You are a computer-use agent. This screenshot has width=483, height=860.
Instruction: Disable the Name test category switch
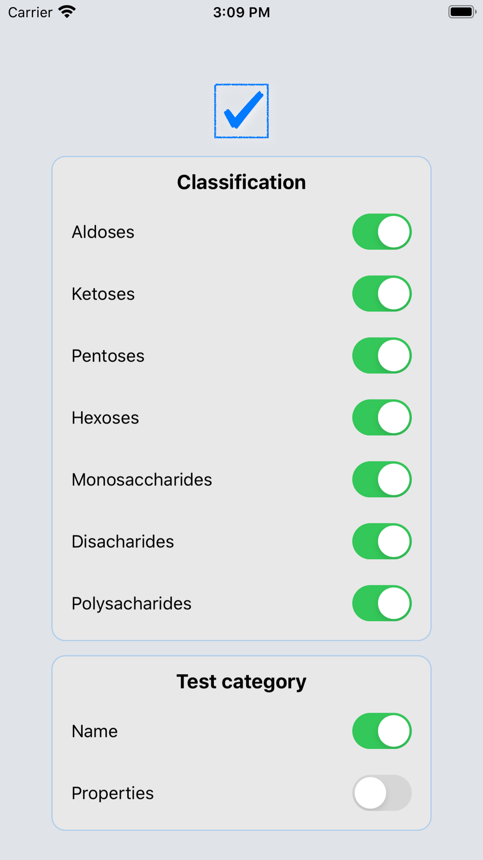click(x=382, y=731)
